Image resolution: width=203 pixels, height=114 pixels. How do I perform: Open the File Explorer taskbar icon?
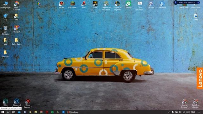(36, 112)
